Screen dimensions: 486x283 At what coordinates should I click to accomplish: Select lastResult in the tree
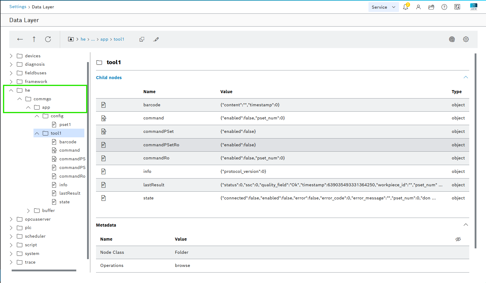70,193
